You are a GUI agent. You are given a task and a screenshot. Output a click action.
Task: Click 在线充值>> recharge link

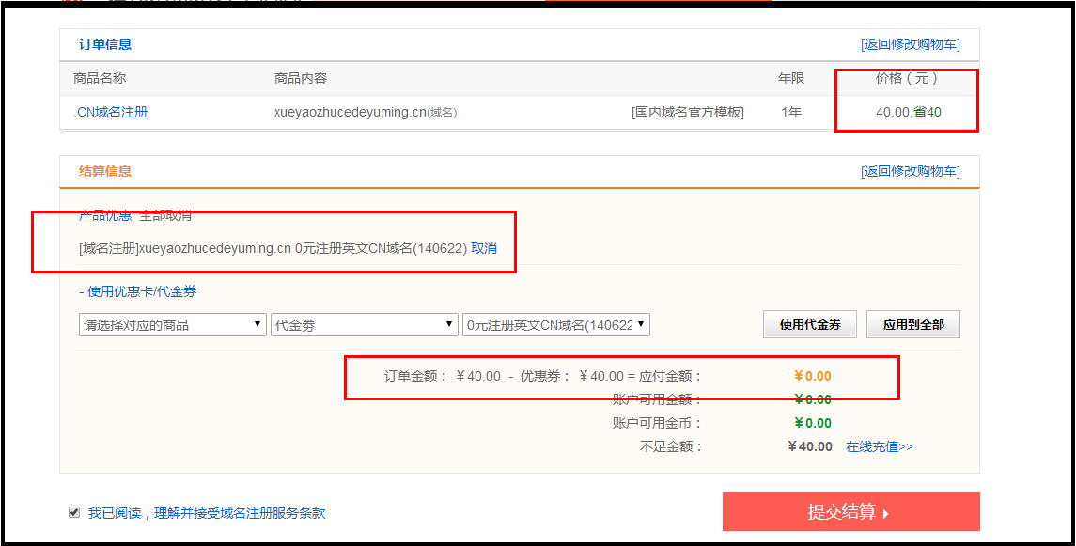coord(879,446)
